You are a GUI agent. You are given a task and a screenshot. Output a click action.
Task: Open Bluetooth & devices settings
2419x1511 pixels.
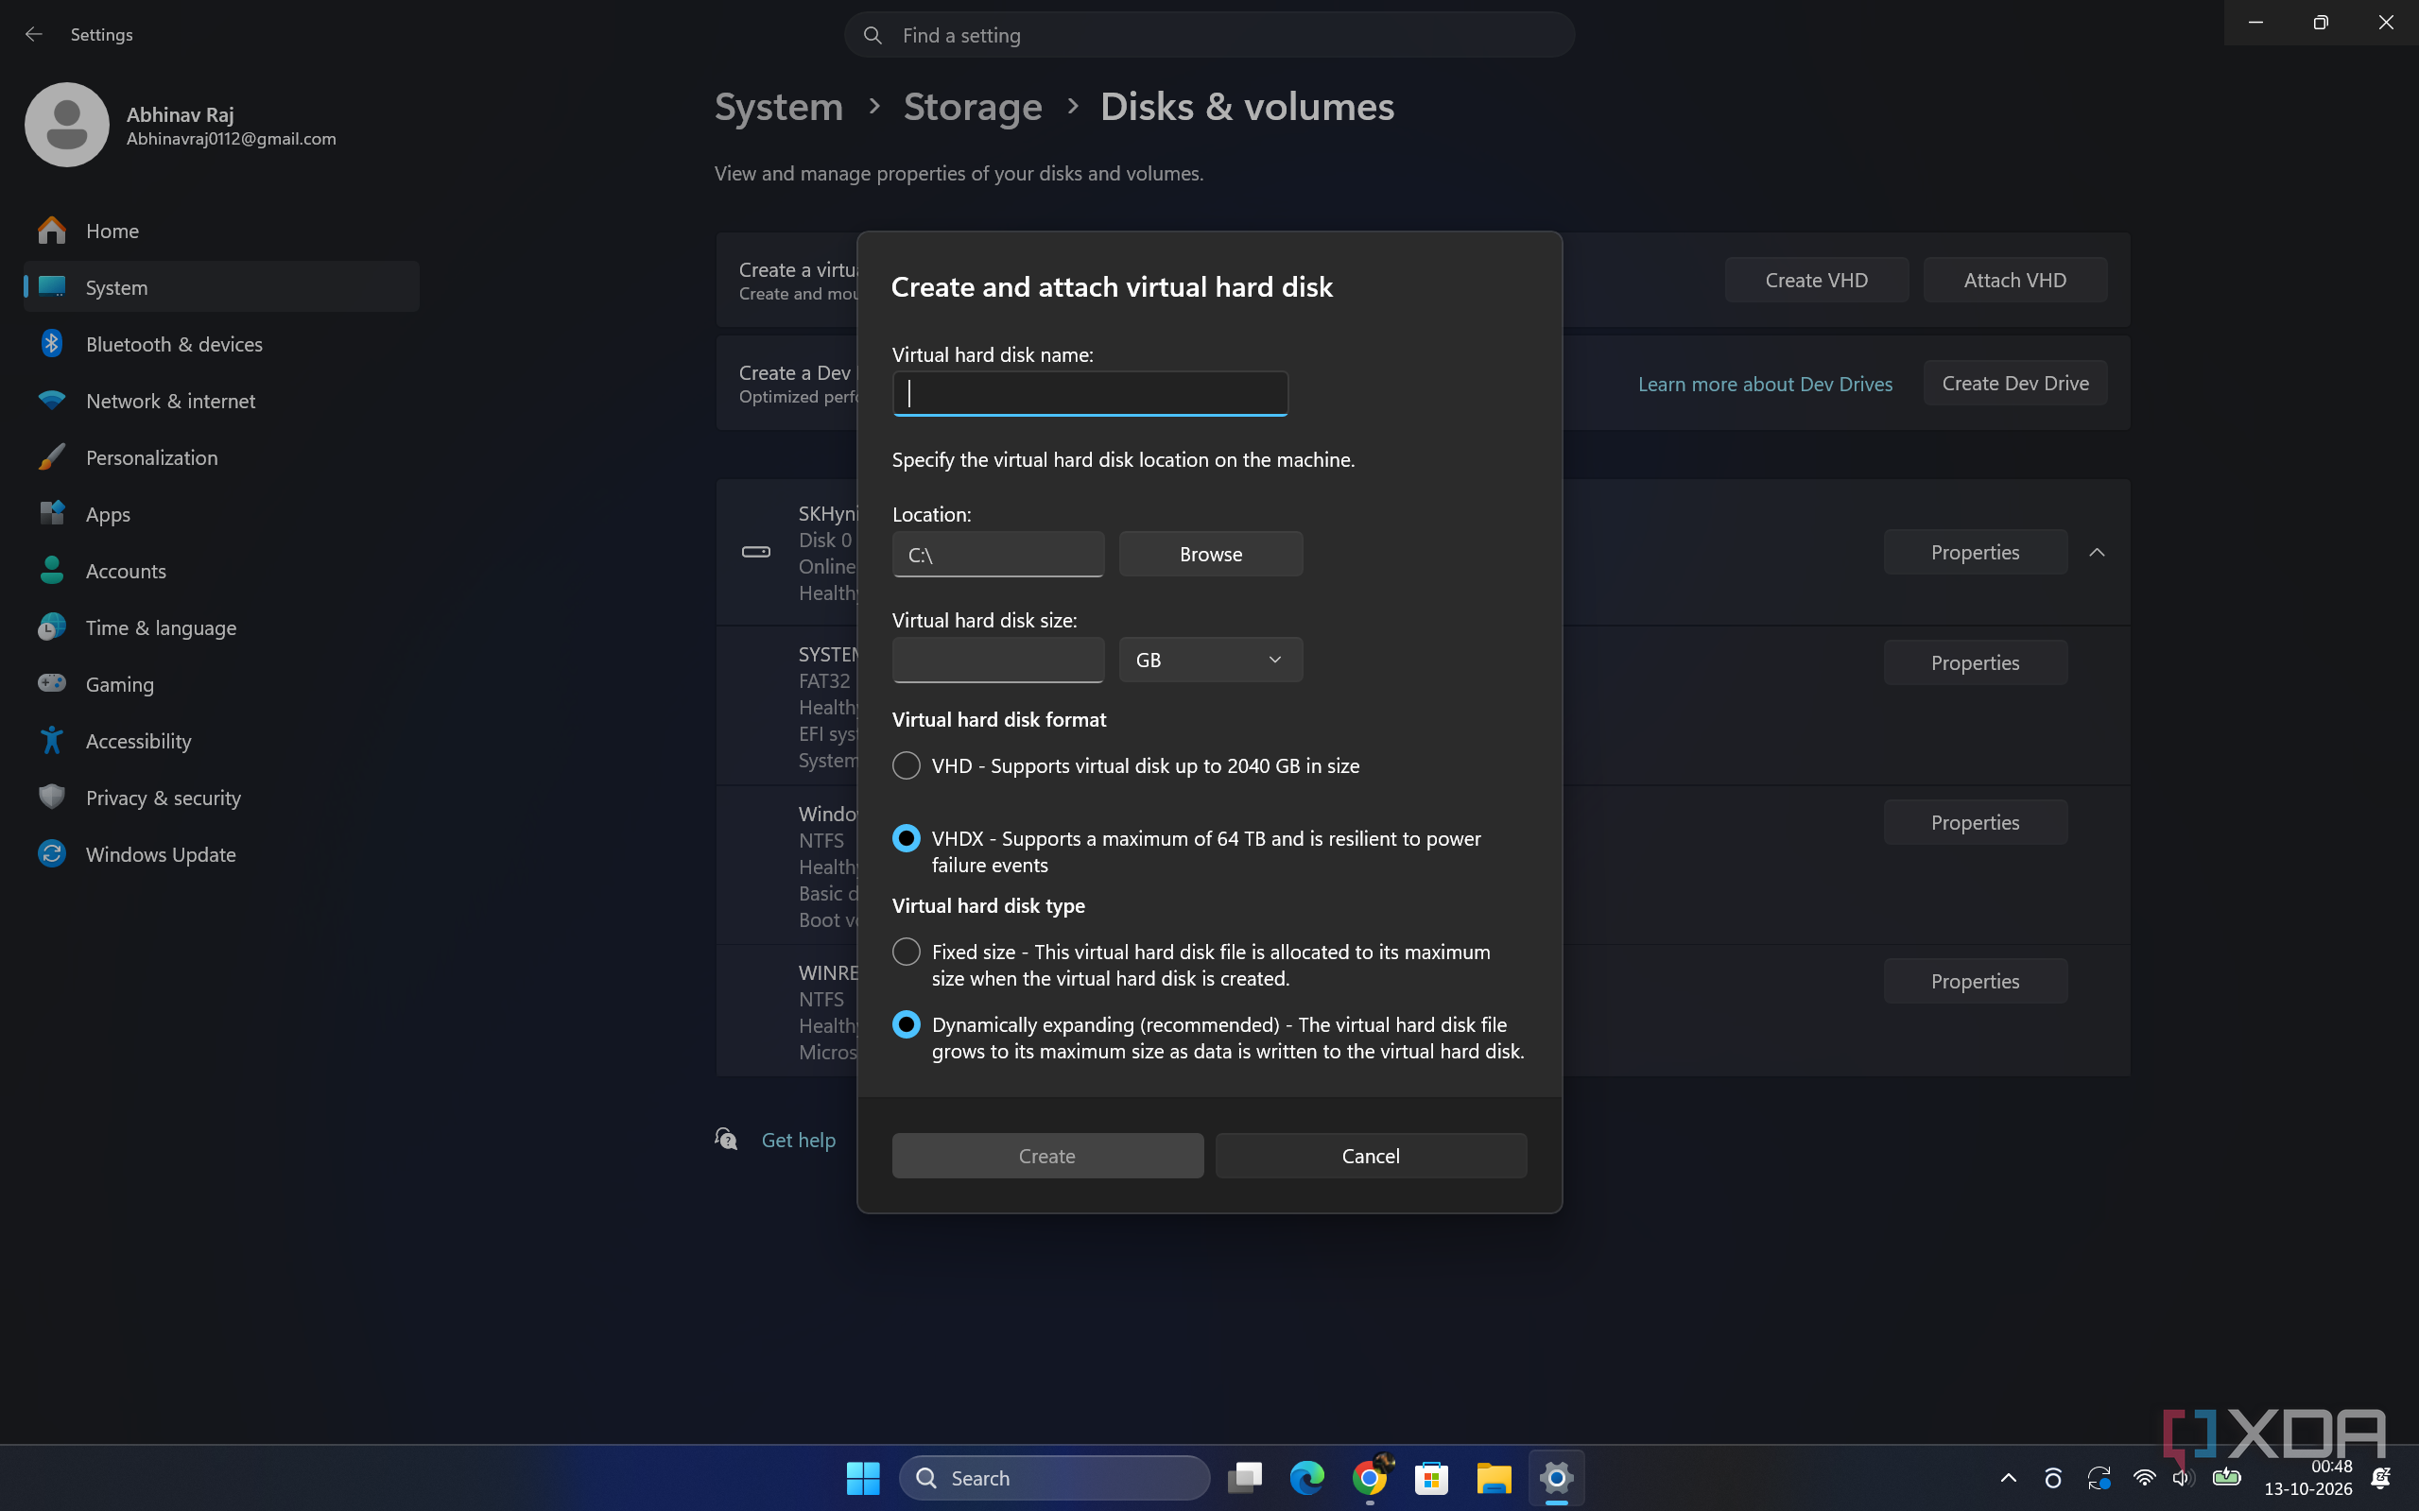pos(221,344)
